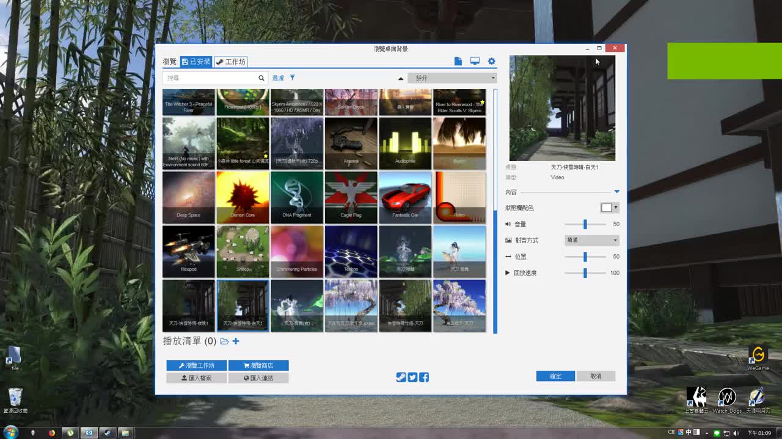Add a playlist with the plus icon
The width and height of the screenshot is (782, 439).
click(x=236, y=341)
